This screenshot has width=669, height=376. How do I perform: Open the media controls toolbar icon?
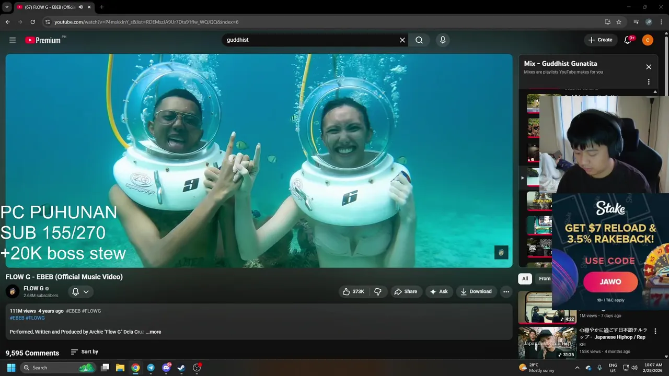(x=636, y=22)
